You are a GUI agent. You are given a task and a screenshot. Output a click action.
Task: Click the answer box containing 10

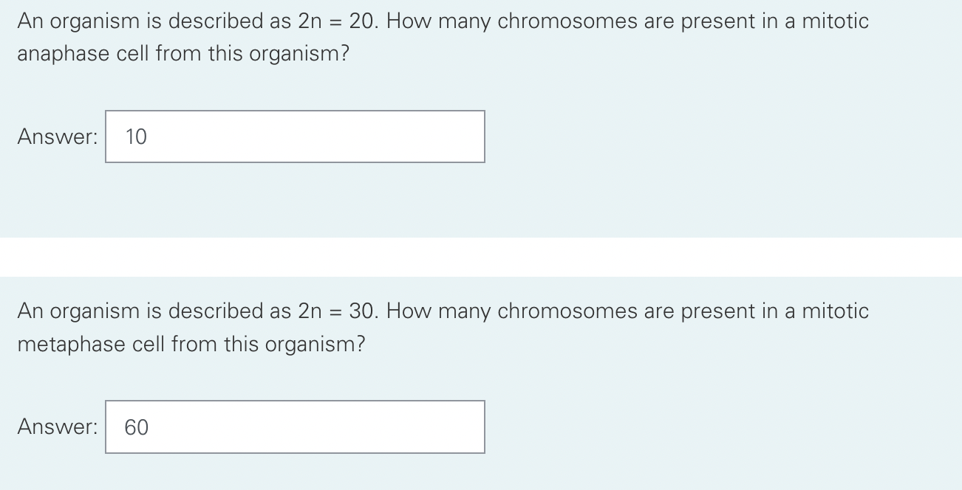296,137
